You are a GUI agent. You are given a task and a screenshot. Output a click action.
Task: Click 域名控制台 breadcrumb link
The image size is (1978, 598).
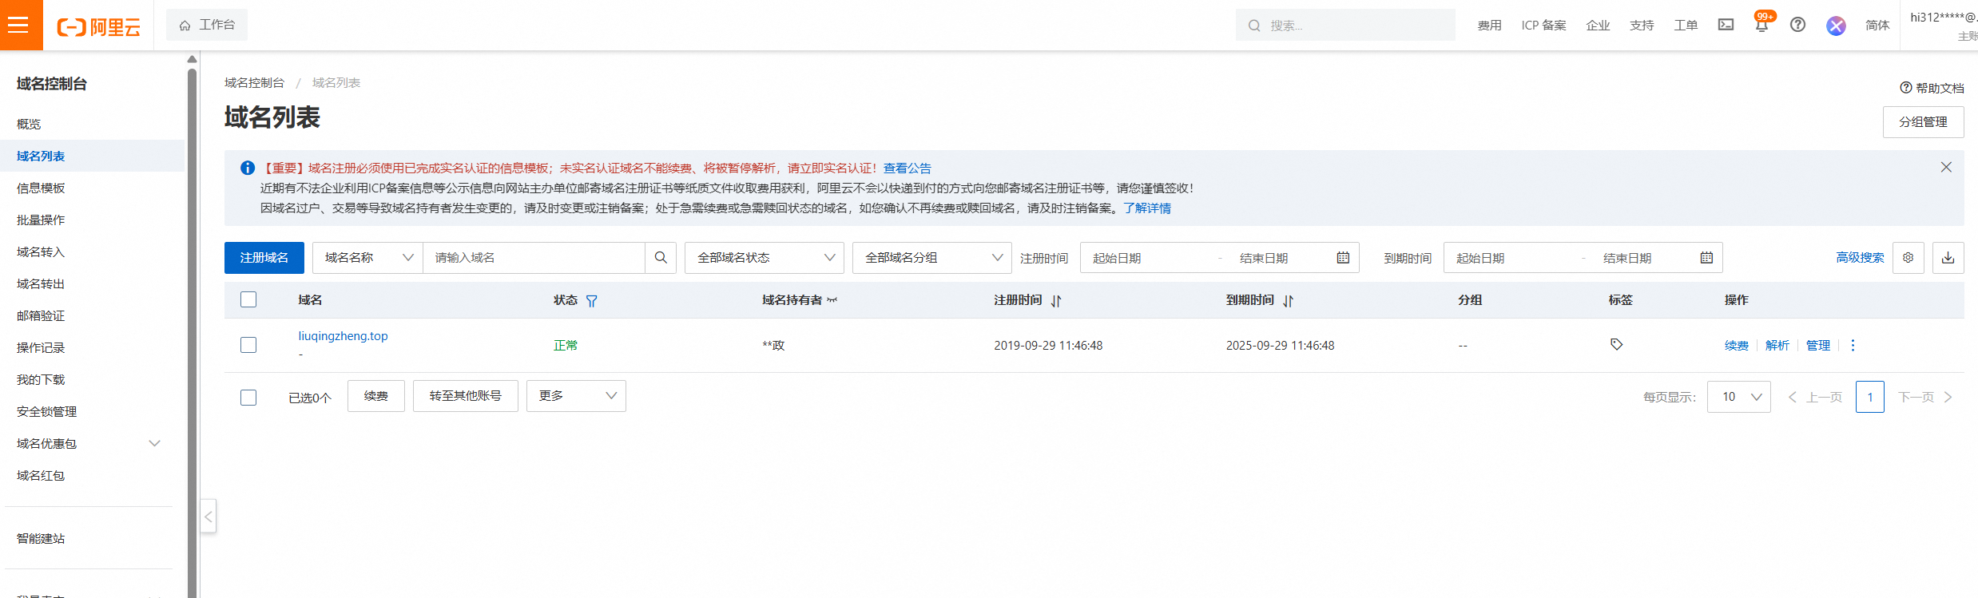click(254, 82)
